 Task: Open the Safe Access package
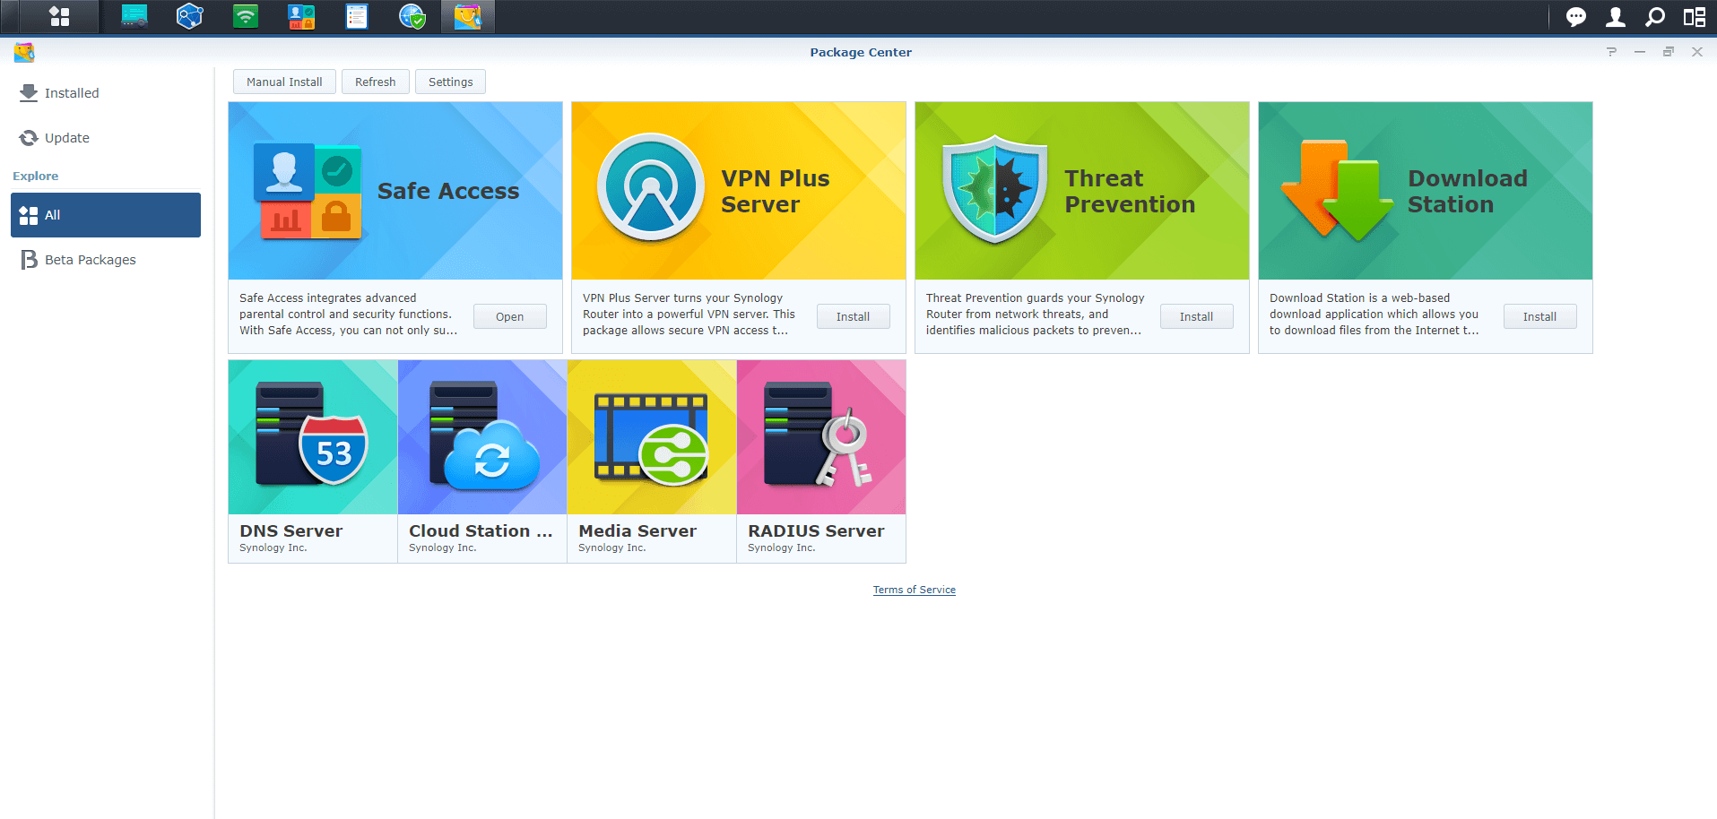coord(510,316)
